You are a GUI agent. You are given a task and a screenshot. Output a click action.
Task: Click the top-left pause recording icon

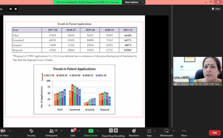tap(11, 9)
